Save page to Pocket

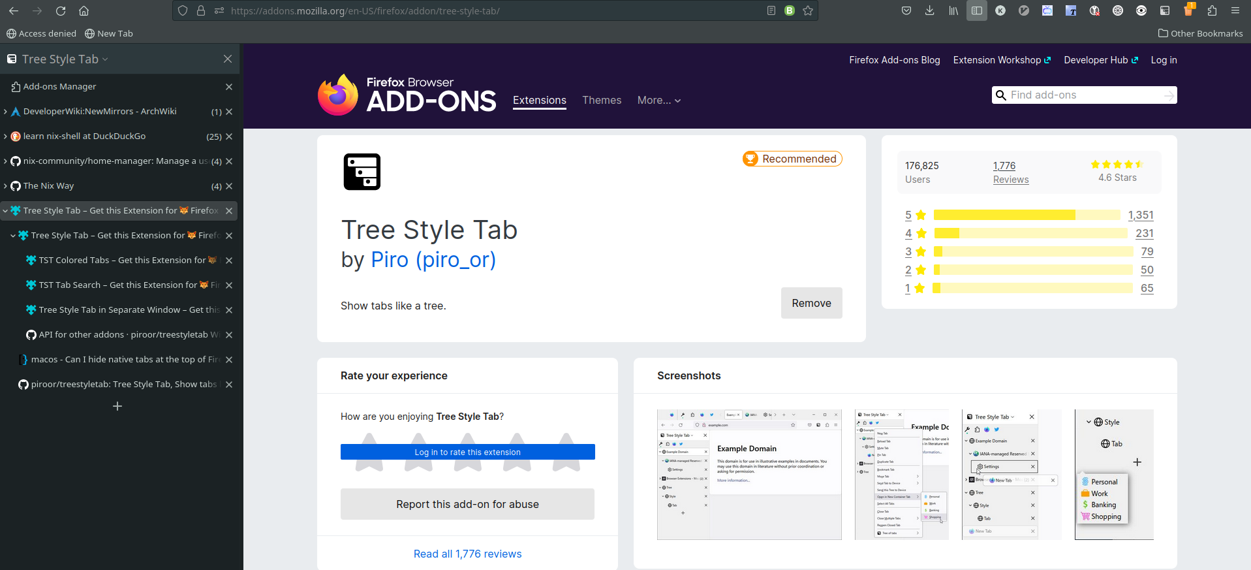[906, 10]
